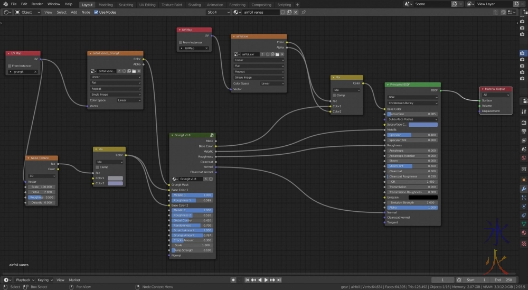Toggle From Instancer on grungit UV Map node
Viewport: 528px width, 290px height.
(x=10, y=66)
